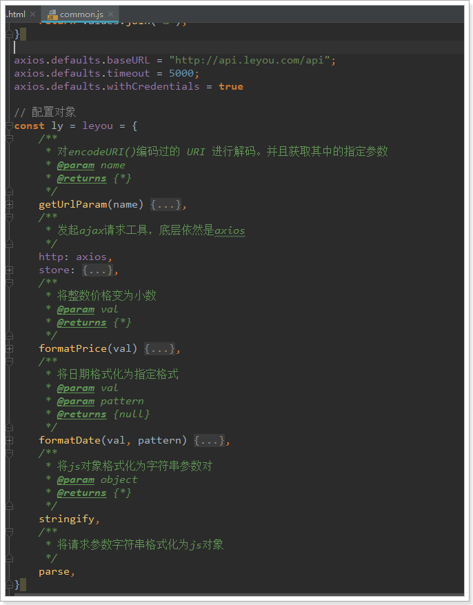The image size is (473, 605).
Task: Expand the formatPrice fold plus icon in gutter
Action: pos(9,348)
